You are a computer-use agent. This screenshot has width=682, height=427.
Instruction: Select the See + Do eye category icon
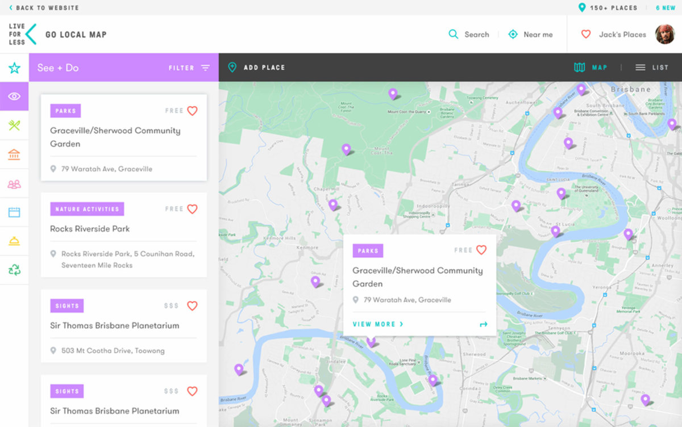[x=14, y=96]
